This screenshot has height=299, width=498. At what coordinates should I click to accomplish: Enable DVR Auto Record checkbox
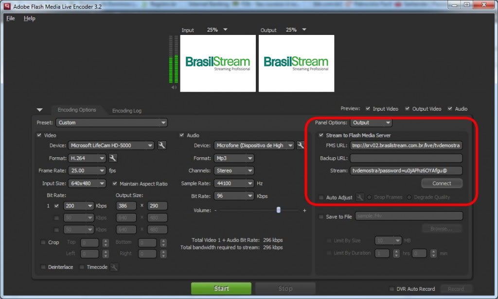click(x=391, y=289)
